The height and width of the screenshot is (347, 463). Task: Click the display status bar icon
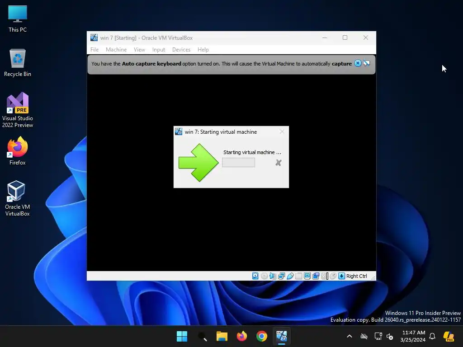click(307, 276)
